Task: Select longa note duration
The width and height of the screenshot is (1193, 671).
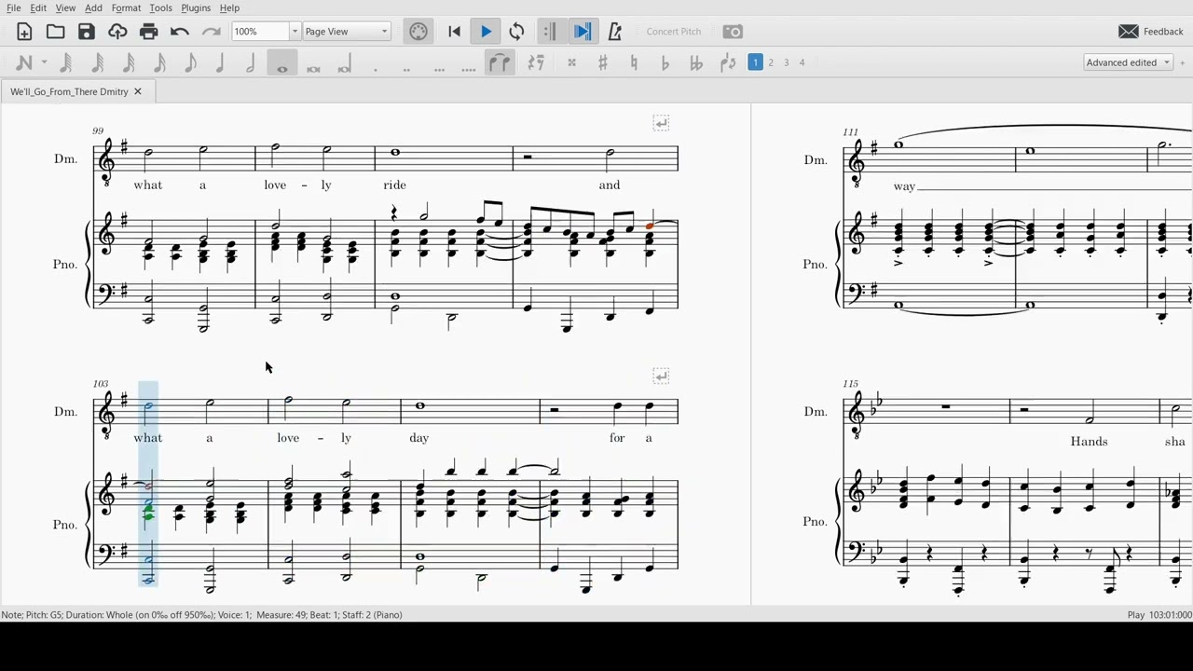Action: (x=344, y=62)
